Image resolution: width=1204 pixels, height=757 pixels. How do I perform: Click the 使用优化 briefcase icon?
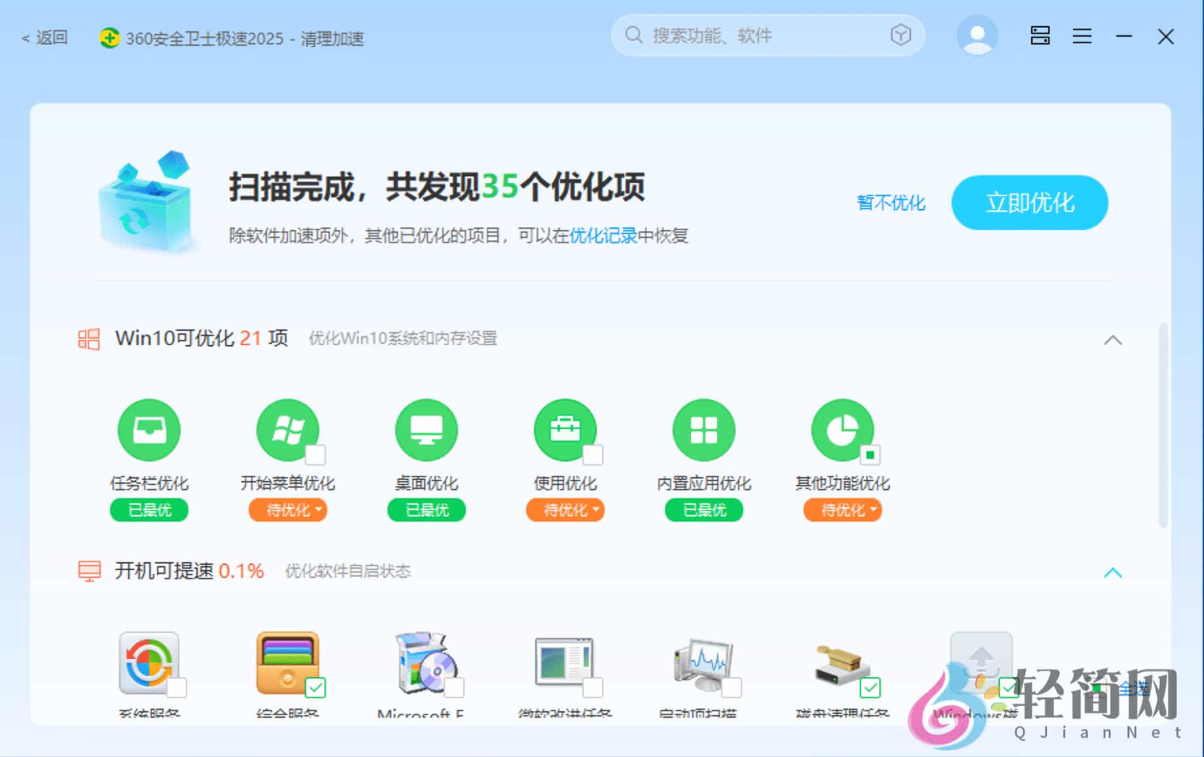(x=565, y=430)
